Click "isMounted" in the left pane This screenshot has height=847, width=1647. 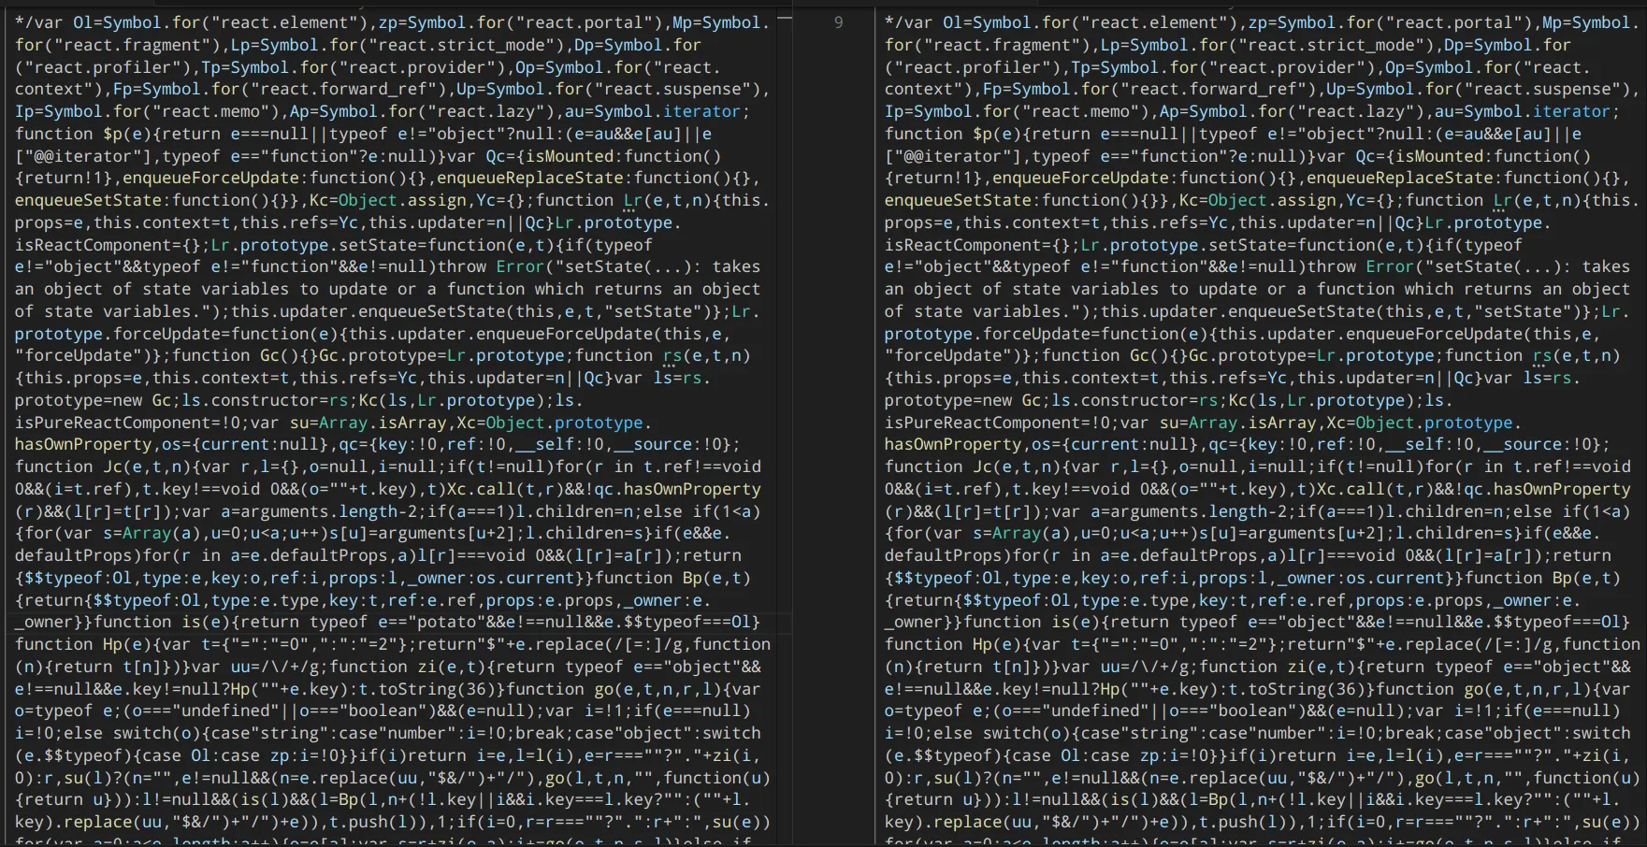570,156
